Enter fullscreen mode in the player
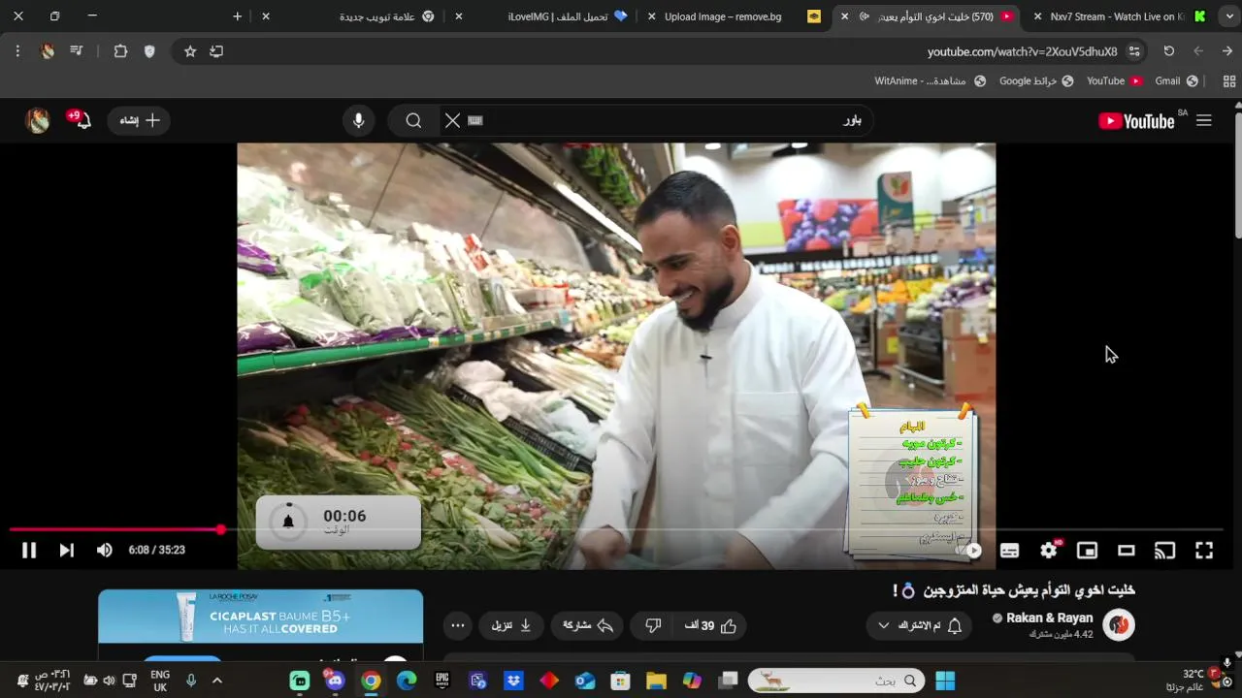Viewport: 1242px width, 698px height. point(1204,551)
